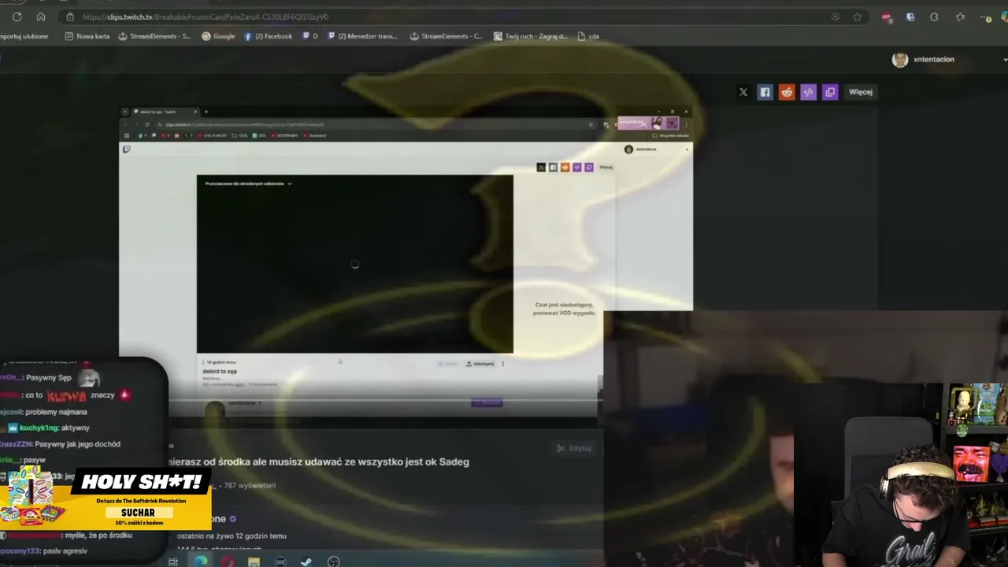Bookmark page star in inner Chrome address bar

[591, 124]
